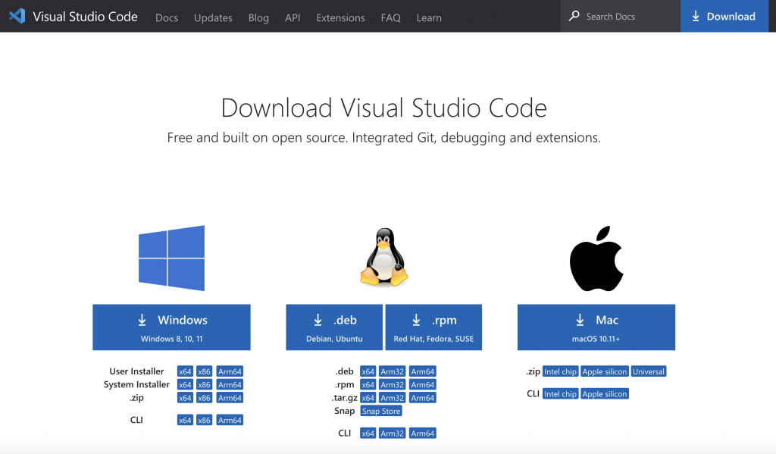Open the Snap Store link
This screenshot has height=454, width=776.
381,411
